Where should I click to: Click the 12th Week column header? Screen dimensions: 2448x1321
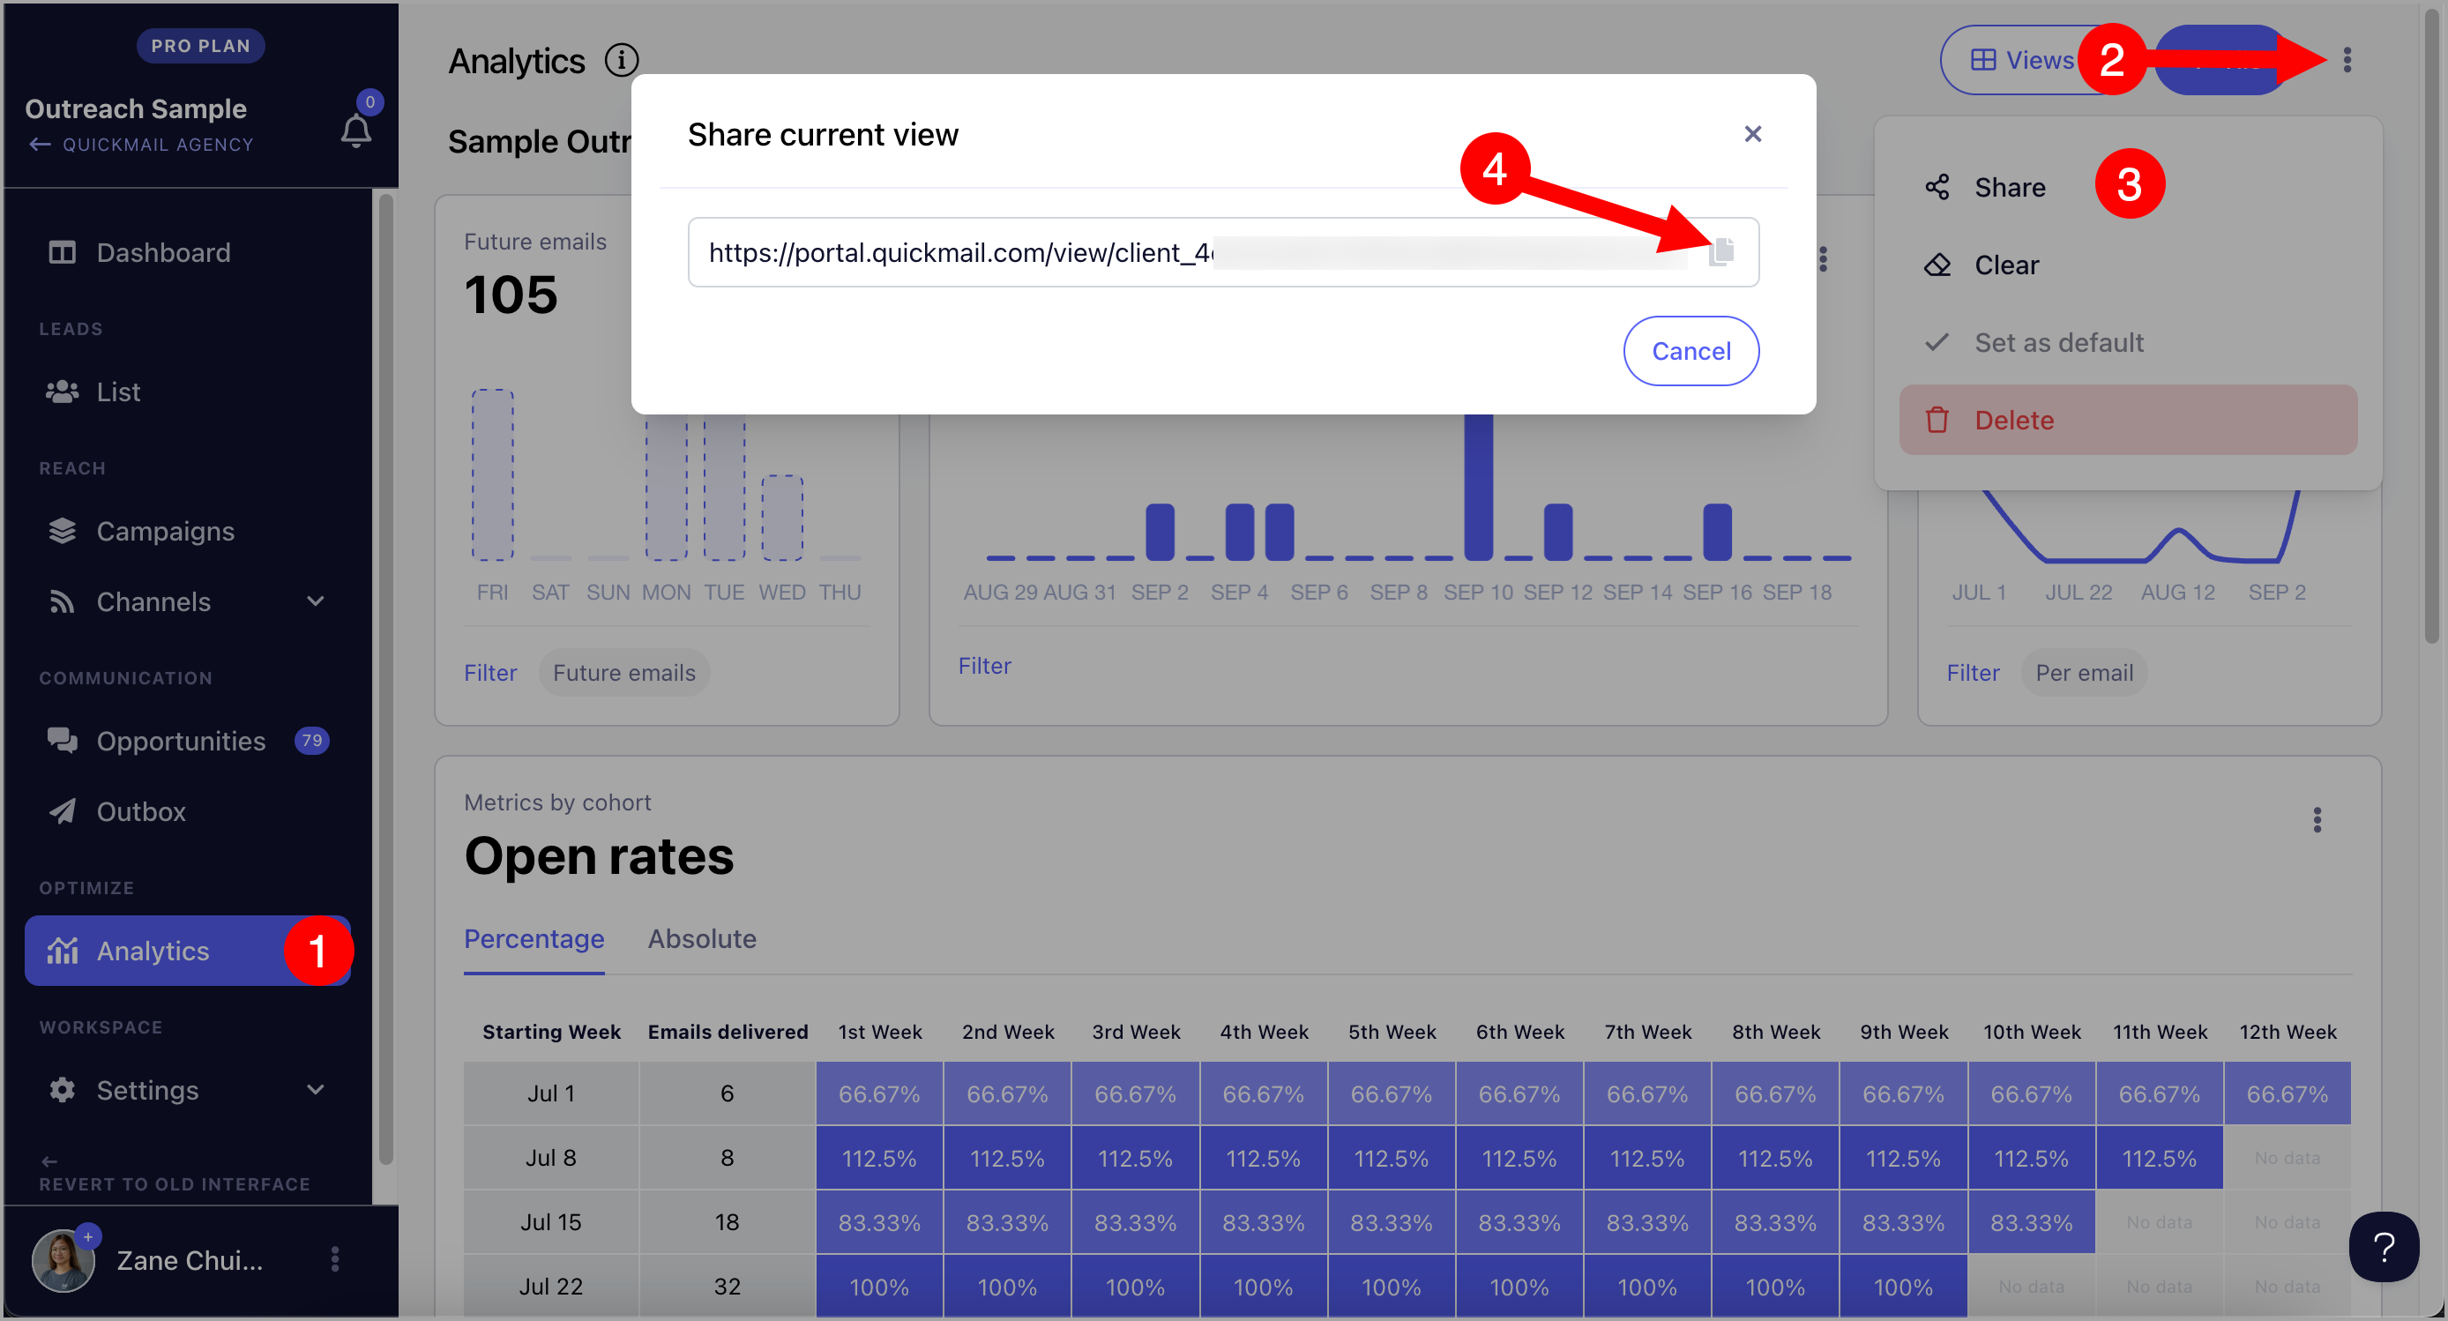[2288, 1032]
